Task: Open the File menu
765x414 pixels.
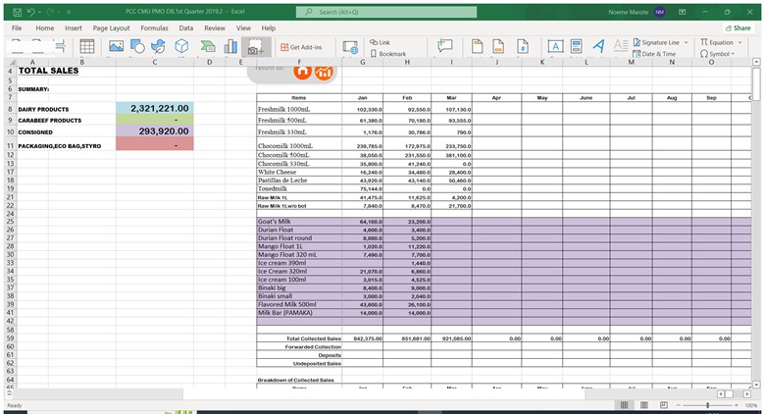Action: tap(17, 27)
